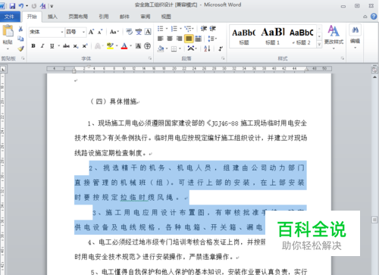The image size is (379, 275).
Task: Switch to the 页面布局 Page Layout tab
Action: (78, 17)
